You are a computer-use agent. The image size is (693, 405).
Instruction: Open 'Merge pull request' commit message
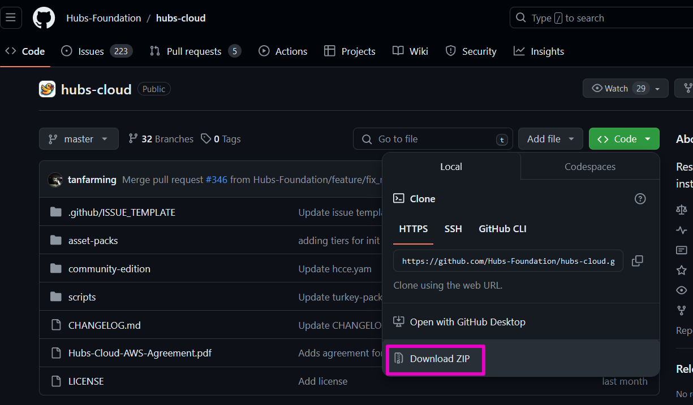[162, 180]
